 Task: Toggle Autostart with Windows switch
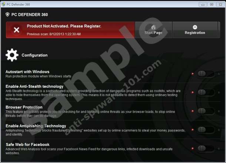pos(205,74)
